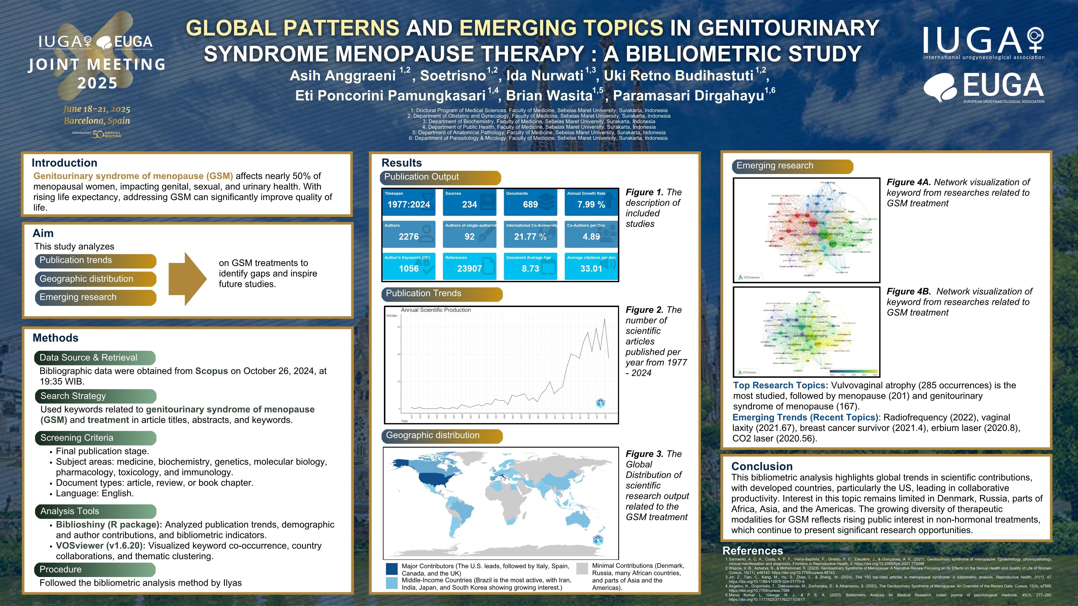The width and height of the screenshot is (1078, 606).
Task: Select the Average citations per doc 33.01 tile
Action: (591, 266)
